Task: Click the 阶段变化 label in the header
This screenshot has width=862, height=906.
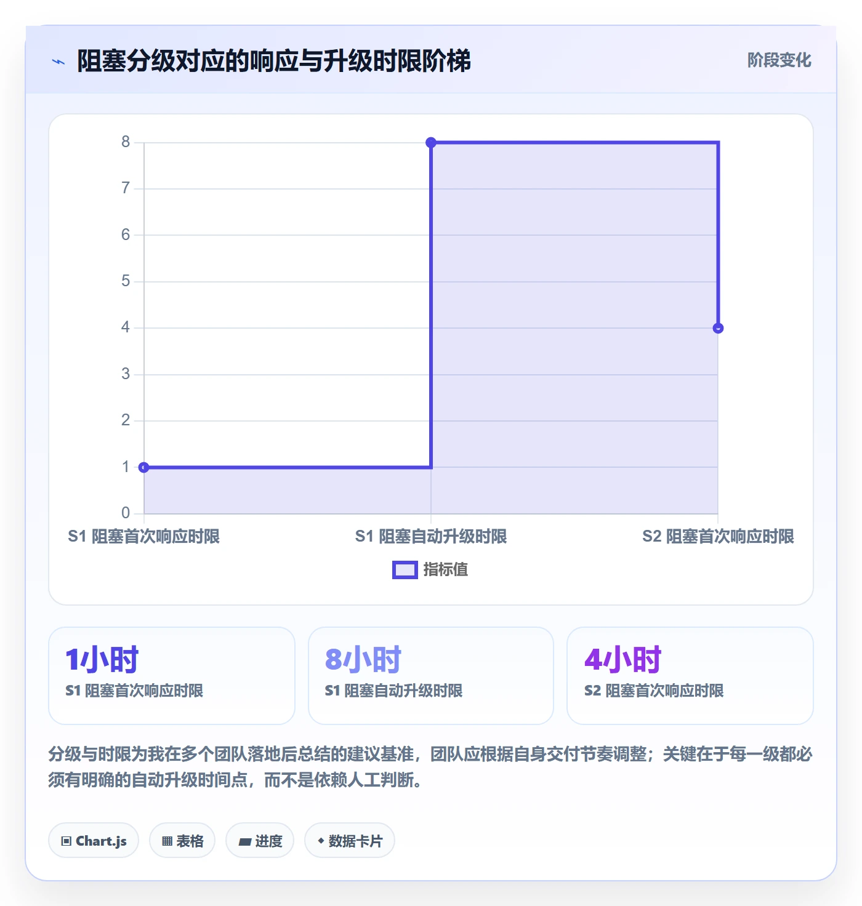Action: [779, 60]
